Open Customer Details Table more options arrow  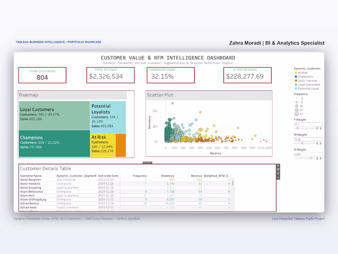pyautogui.click(x=278, y=177)
